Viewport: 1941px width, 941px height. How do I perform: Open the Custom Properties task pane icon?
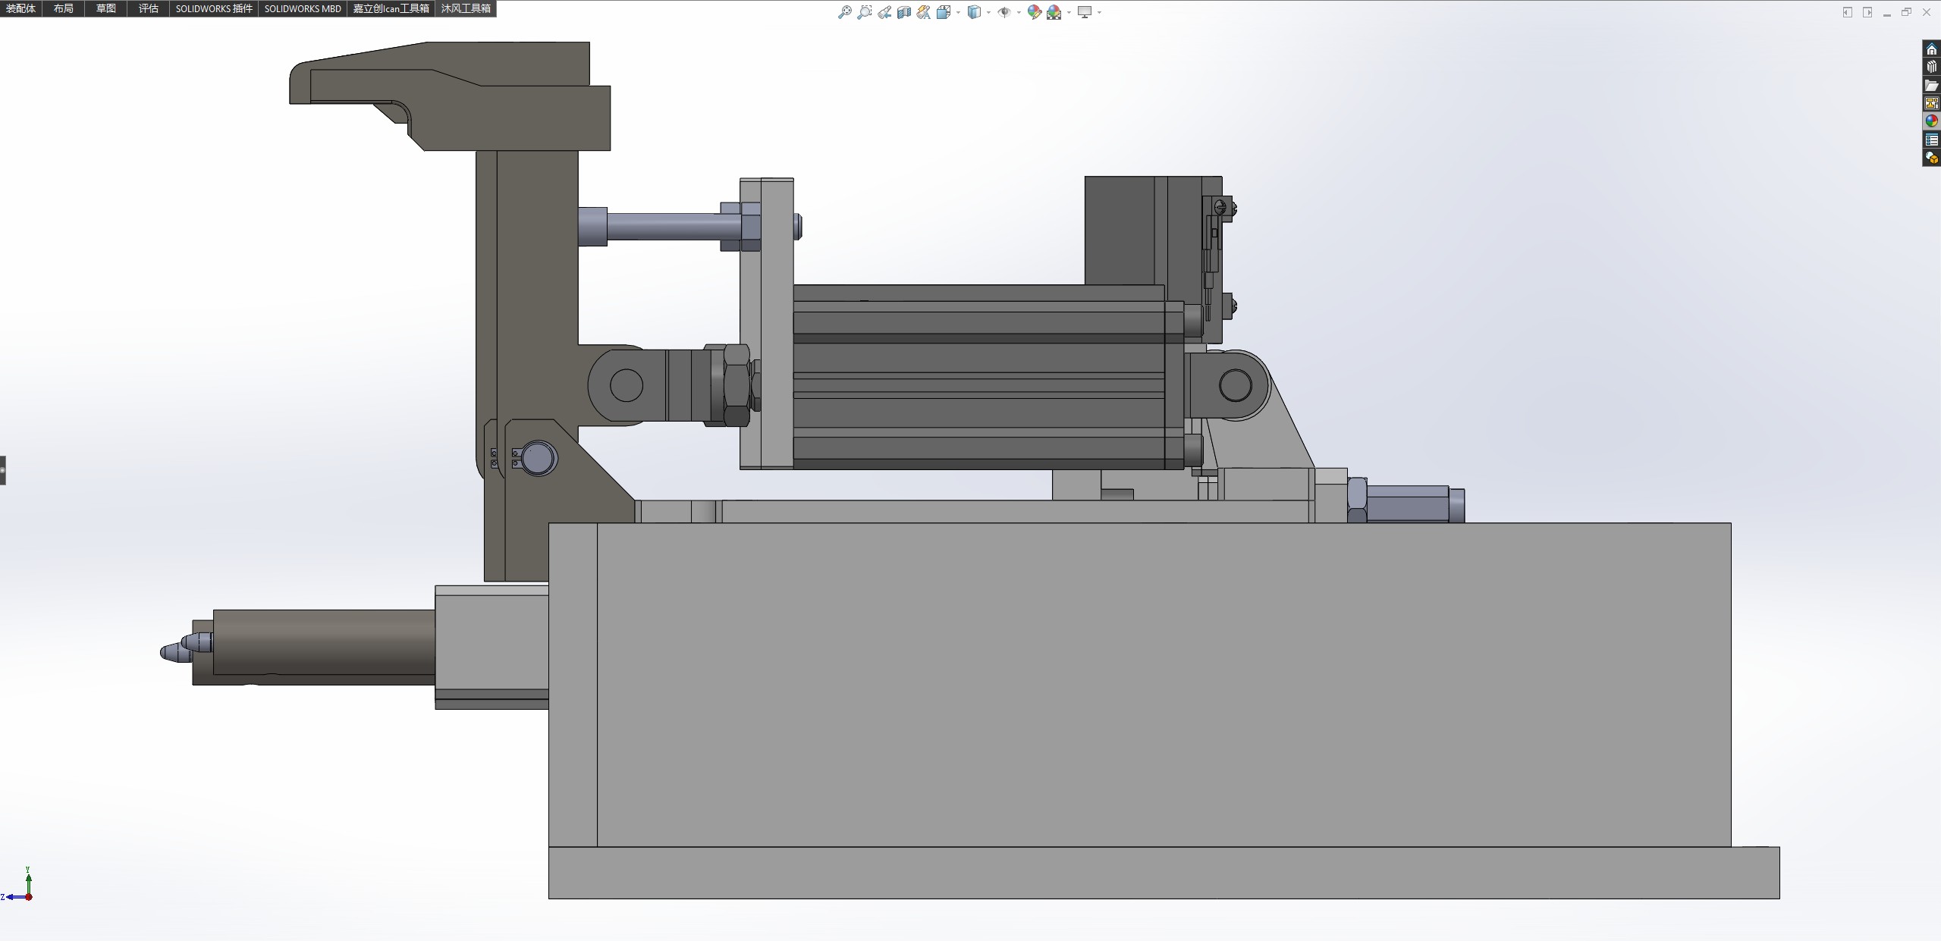[1931, 140]
